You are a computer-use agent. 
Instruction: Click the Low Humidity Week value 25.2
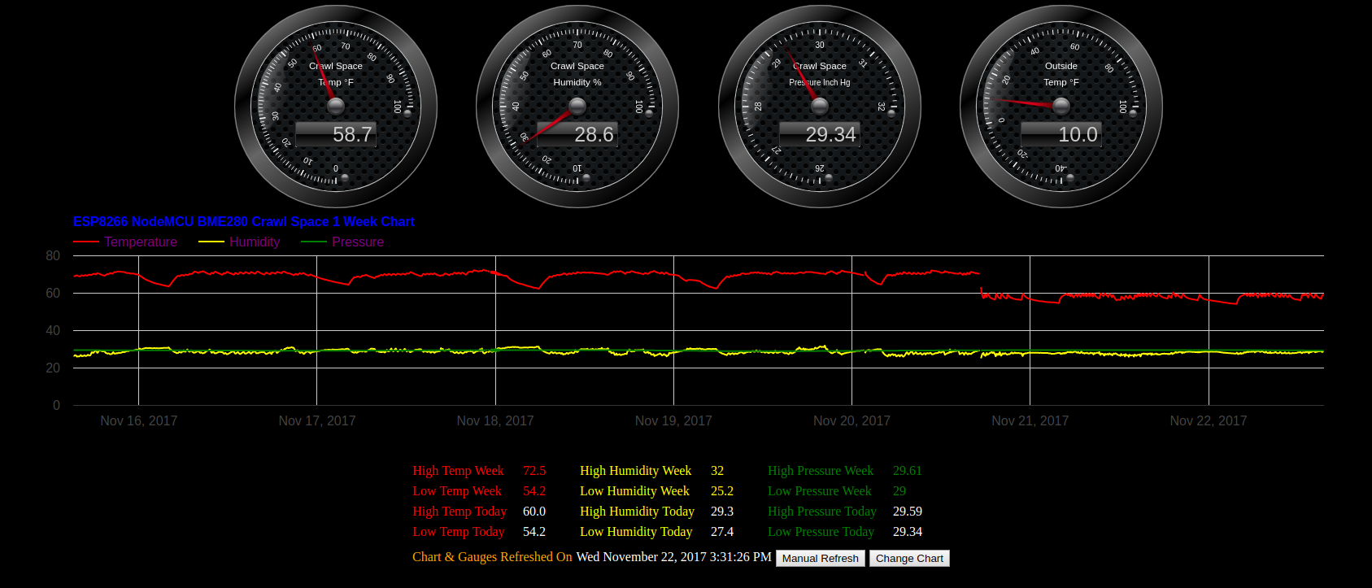click(722, 491)
